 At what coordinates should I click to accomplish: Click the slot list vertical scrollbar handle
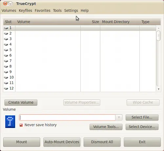click(x=158, y=36)
